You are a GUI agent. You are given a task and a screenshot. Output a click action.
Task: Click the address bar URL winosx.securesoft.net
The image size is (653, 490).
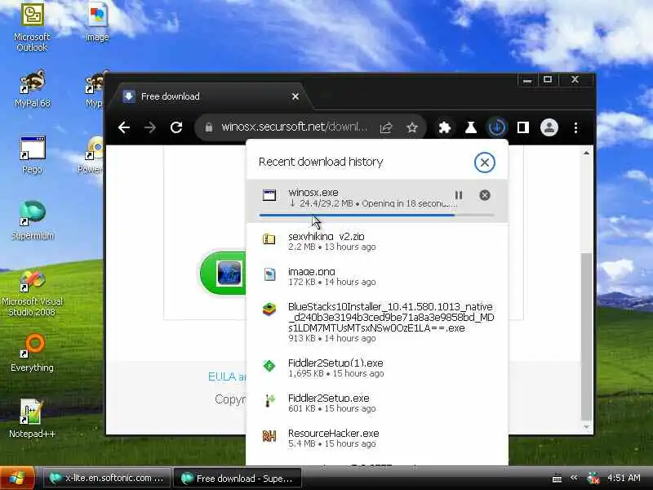click(294, 127)
